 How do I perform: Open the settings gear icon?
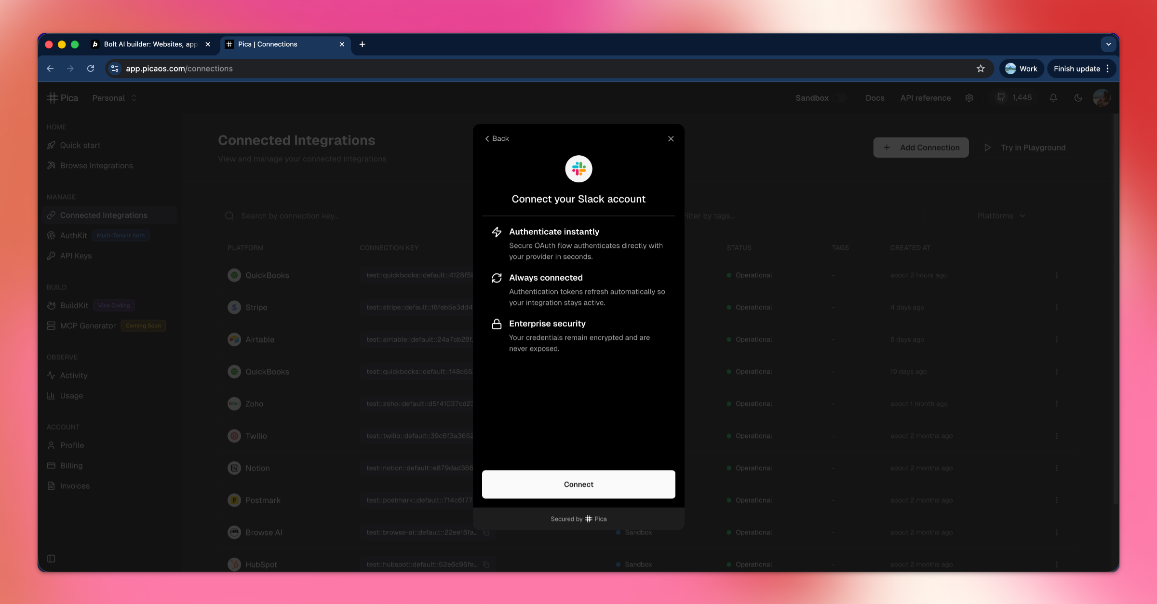[x=969, y=98]
